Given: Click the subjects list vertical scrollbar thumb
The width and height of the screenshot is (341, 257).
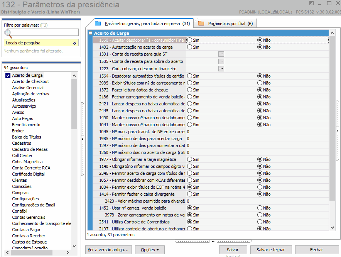Looking at the screenshot, I should [74, 104].
